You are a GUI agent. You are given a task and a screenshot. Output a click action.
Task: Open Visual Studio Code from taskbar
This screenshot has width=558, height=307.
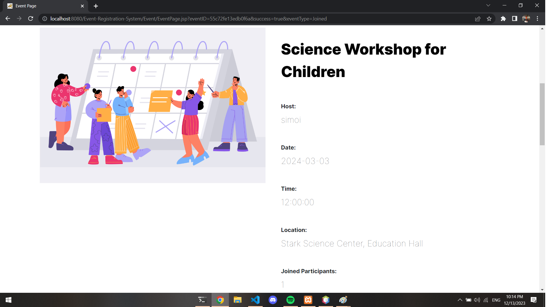(255, 300)
